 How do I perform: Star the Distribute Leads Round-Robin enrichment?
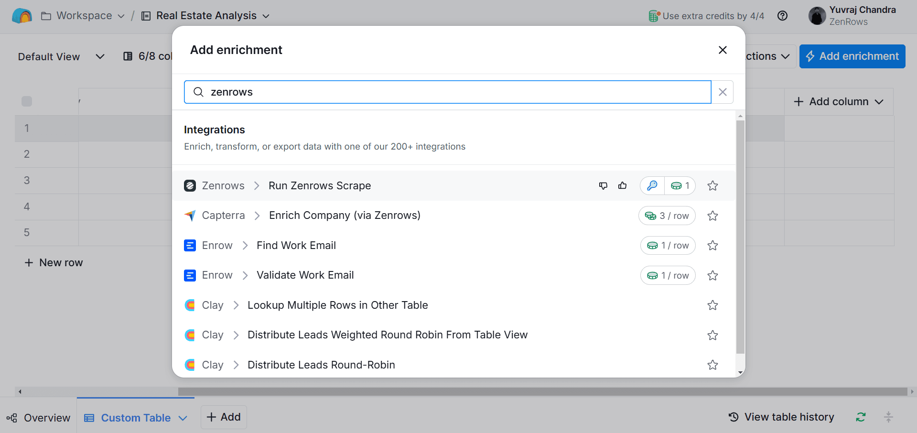pyautogui.click(x=712, y=365)
